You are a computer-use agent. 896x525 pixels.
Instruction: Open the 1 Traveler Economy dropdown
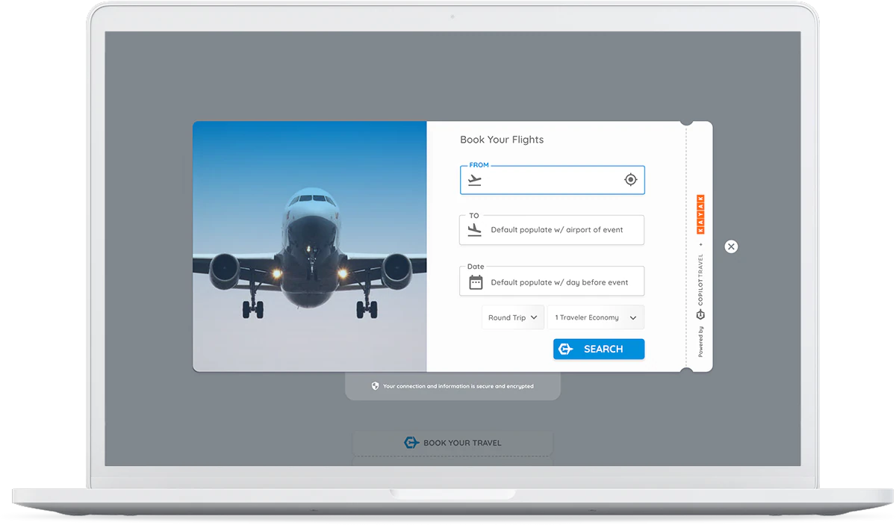[596, 317]
